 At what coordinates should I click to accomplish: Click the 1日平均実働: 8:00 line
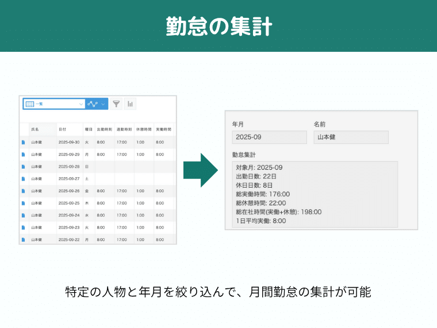[261, 221]
